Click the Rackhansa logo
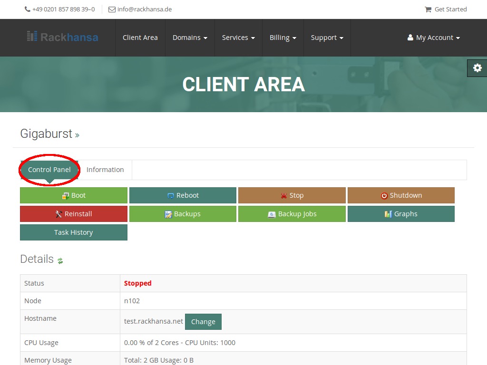Screen dimensions: 487x365 [x=62, y=37]
